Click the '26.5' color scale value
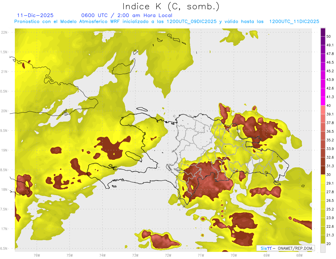Viewport: 336px width, 259px height. click(x=330, y=201)
